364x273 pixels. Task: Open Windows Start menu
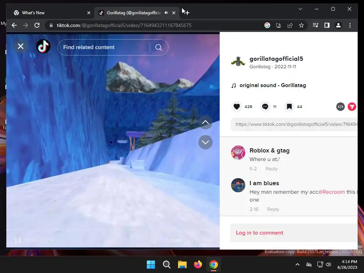151,264
